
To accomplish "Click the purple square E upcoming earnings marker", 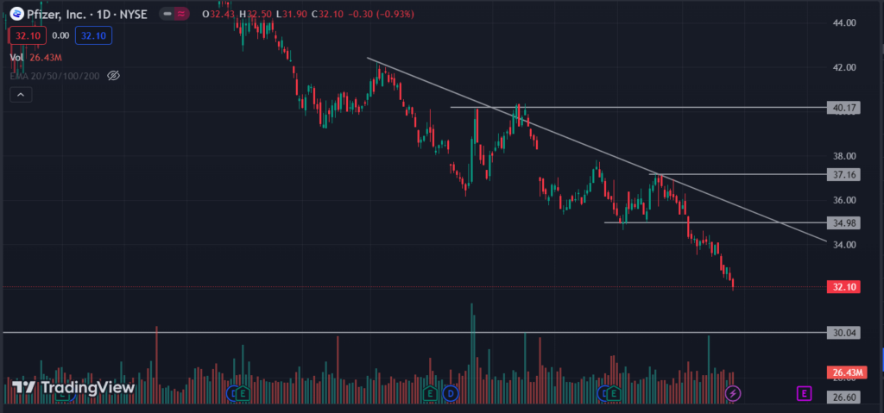I will tap(804, 393).
